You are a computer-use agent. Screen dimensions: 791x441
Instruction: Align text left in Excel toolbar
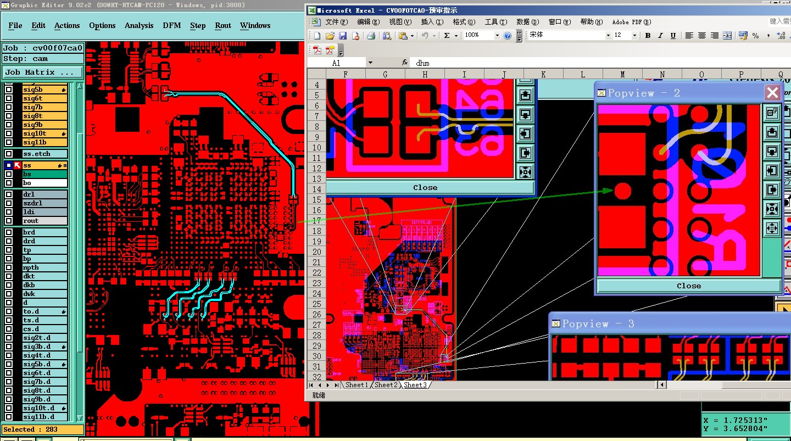(689, 36)
